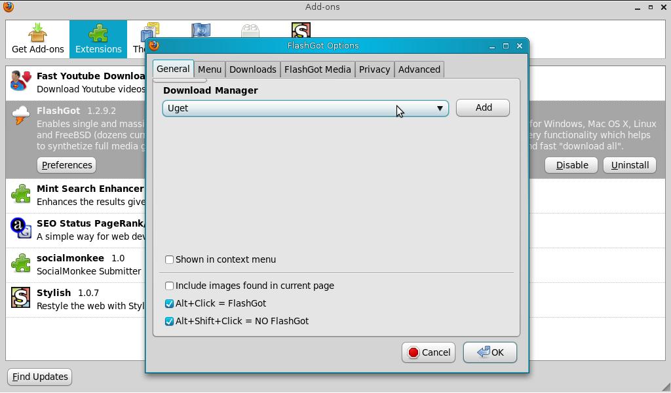The image size is (671, 393).
Task: Click the Add button next to Uget
Action: point(482,107)
